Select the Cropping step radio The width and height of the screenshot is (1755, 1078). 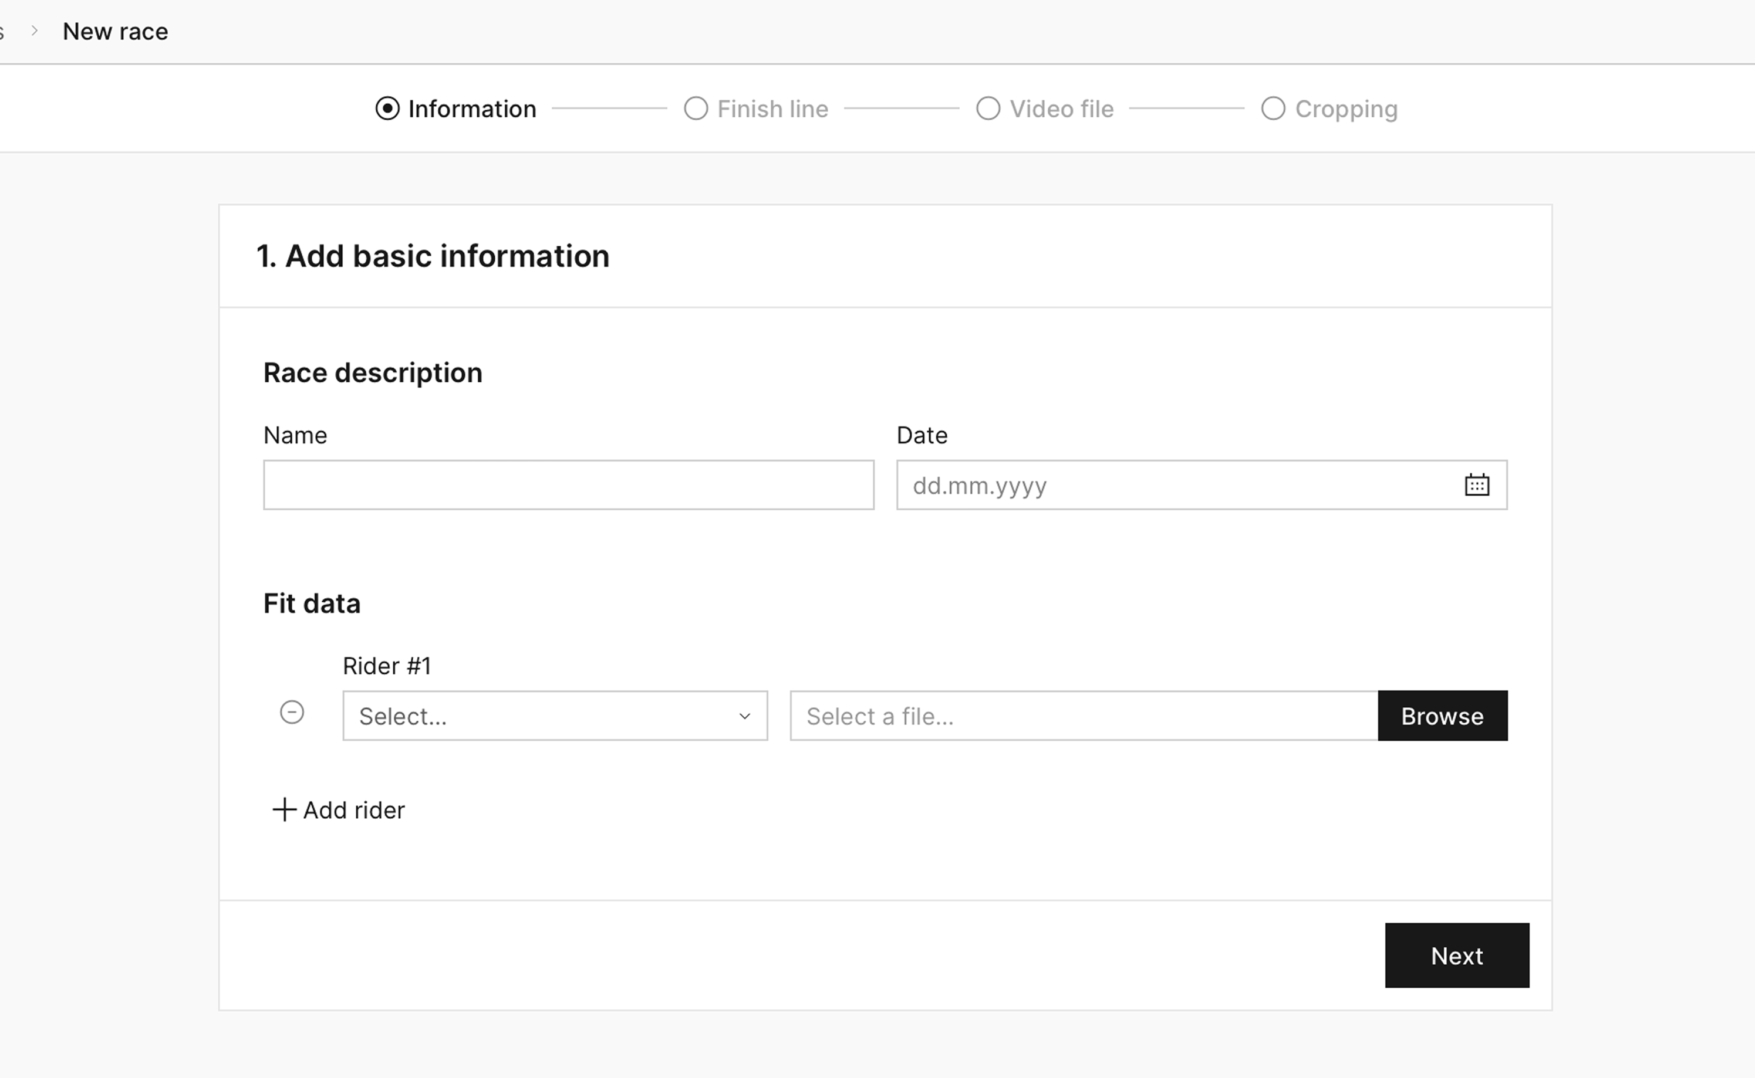[1273, 109]
